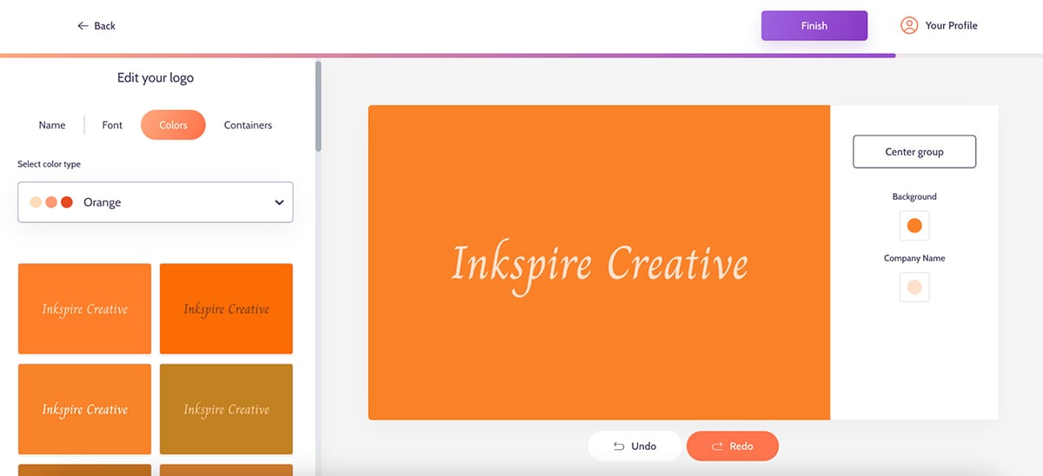Switch to the Font tab
The image size is (1043, 476).
click(x=112, y=125)
